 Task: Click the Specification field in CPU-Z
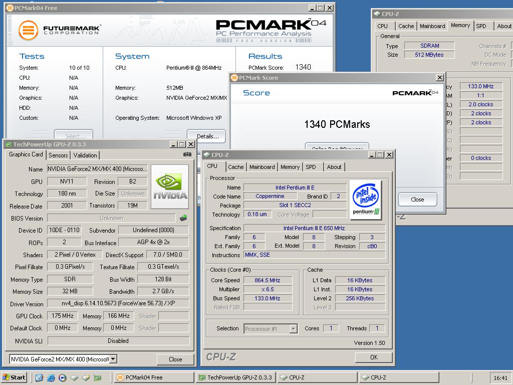(x=314, y=228)
